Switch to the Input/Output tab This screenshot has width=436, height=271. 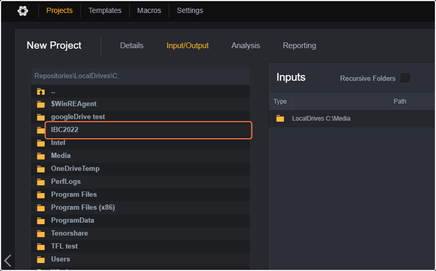(187, 46)
